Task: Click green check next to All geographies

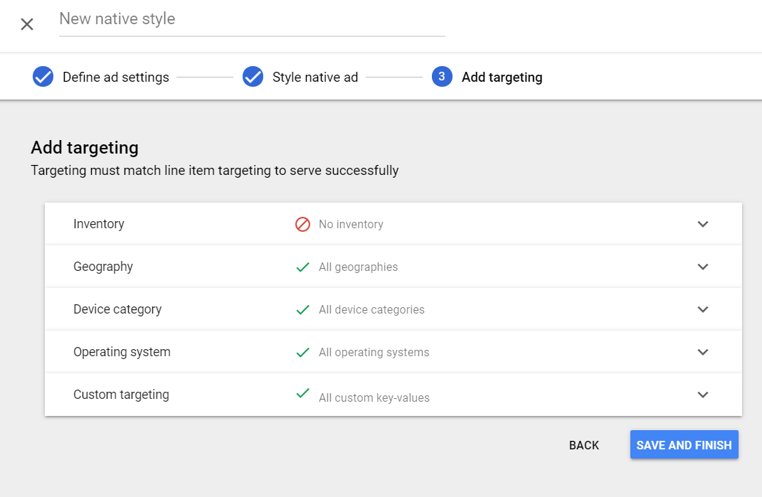Action: [302, 267]
